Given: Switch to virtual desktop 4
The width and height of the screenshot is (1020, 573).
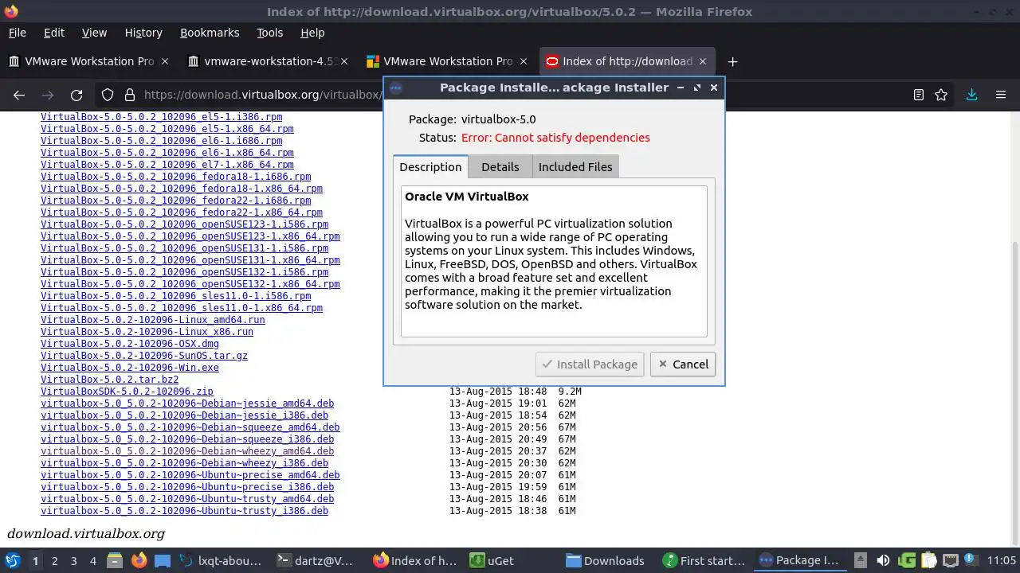Looking at the screenshot, I should (92, 561).
